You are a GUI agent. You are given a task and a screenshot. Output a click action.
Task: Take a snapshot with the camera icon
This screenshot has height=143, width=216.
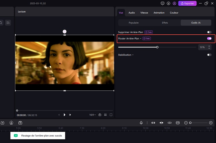100,115
